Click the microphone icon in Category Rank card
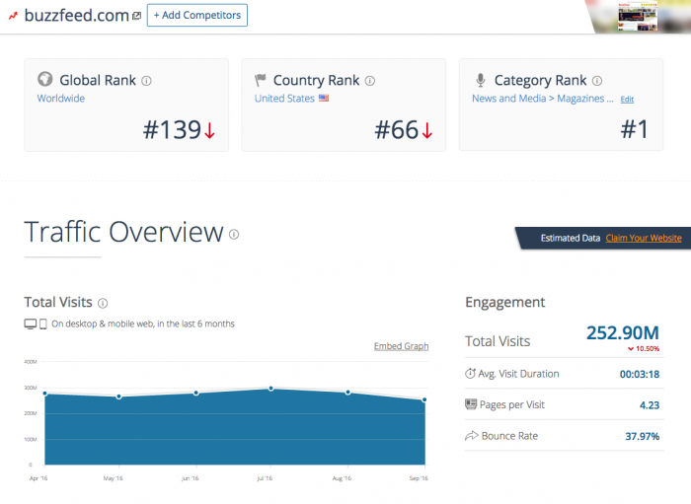 click(x=480, y=80)
